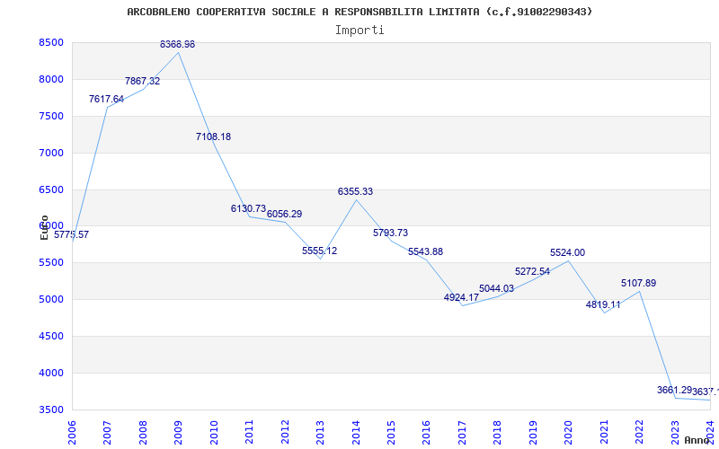Click the Anno x-axis title
Image resolution: width=719 pixels, height=449 pixels.
pyautogui.click(x=696, y=440)
